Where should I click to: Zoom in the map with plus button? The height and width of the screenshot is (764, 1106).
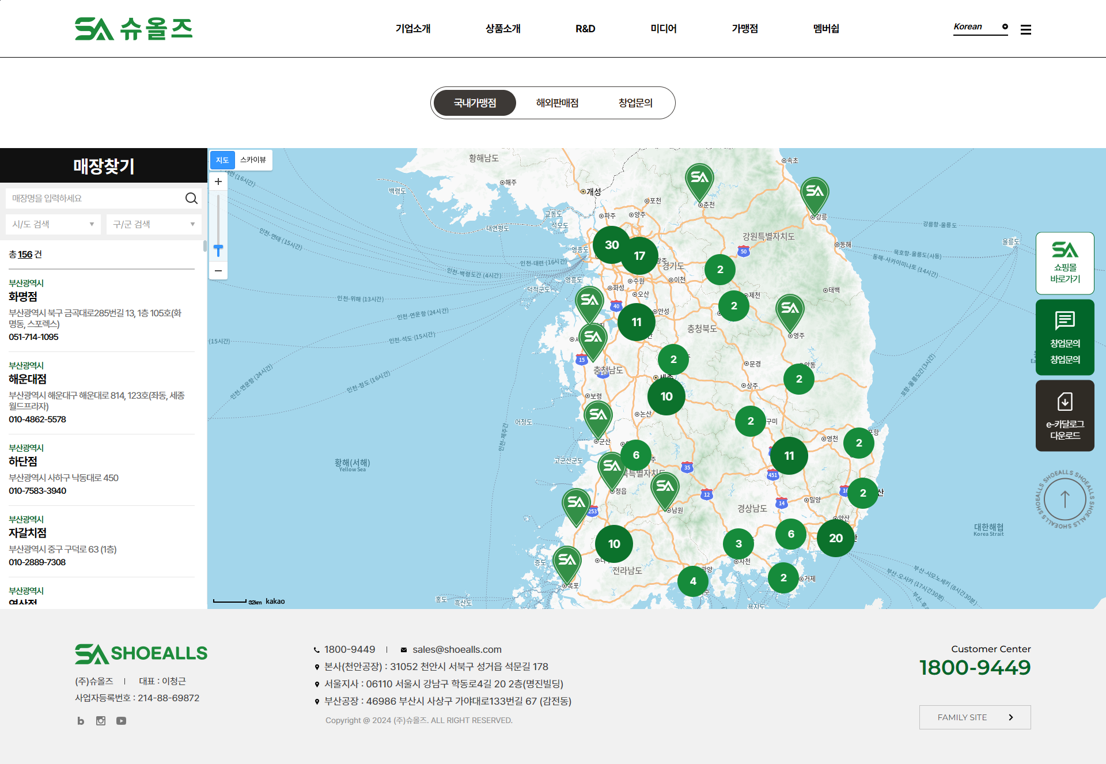(x=218, y=181)
